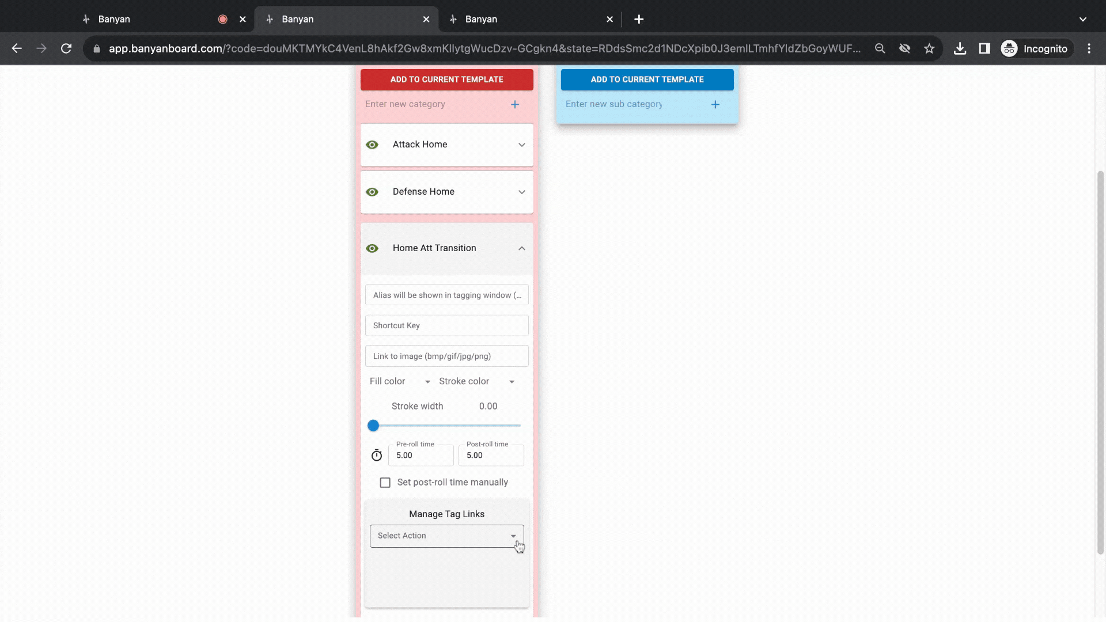Open the Select Action dropdown
1106x622 pixels.
pos(447,536)
